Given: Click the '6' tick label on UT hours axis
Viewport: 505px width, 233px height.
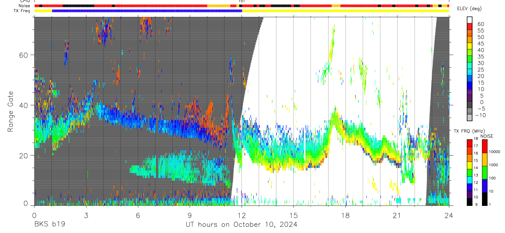Looking at the screenshot, I should click(138, 215).
